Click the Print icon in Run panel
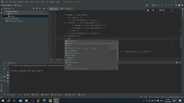184x103 pixels. (8, 78)
